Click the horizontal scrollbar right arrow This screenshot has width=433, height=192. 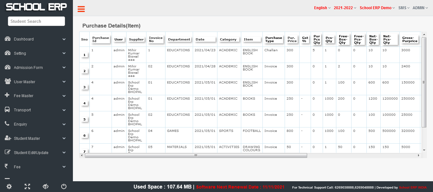click(x=418, y=156)
